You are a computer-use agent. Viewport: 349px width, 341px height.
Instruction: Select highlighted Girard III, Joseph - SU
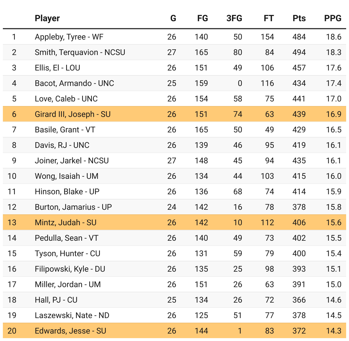click(x=73, y=114)
